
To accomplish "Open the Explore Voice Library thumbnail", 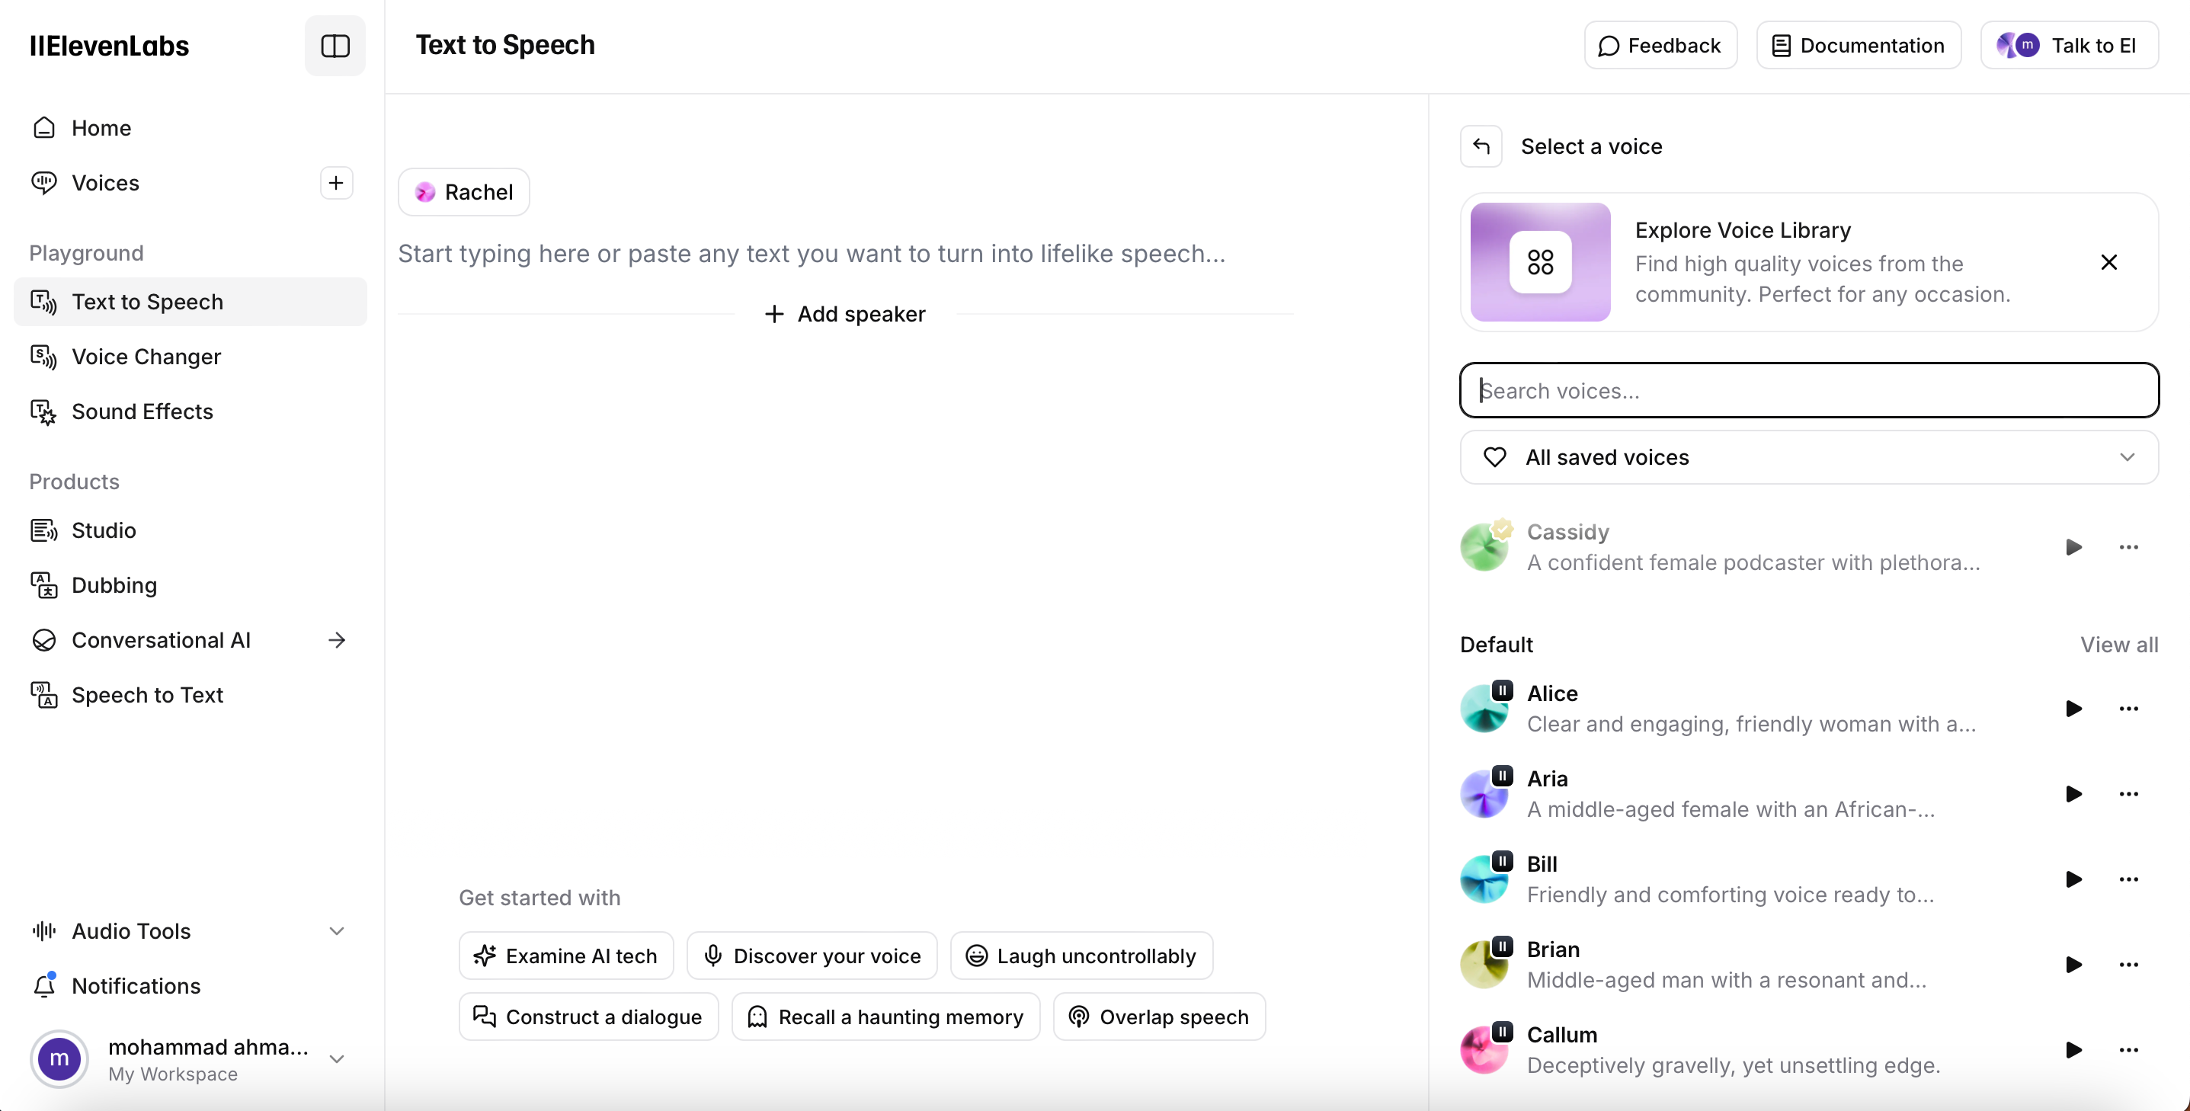I will tap(1541, 262).
